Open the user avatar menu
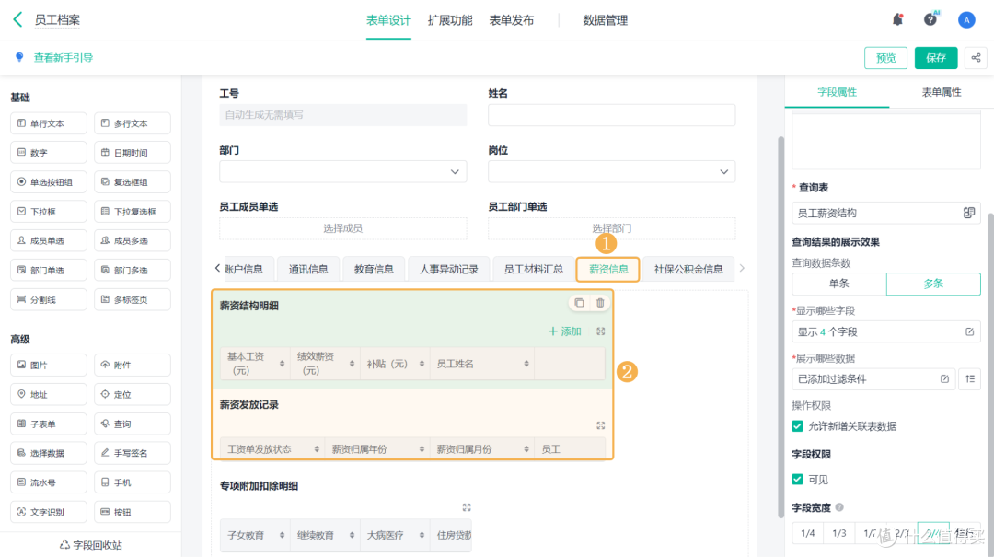The height and width of the screenshot is (557, 994). click(x=966, y=20)
